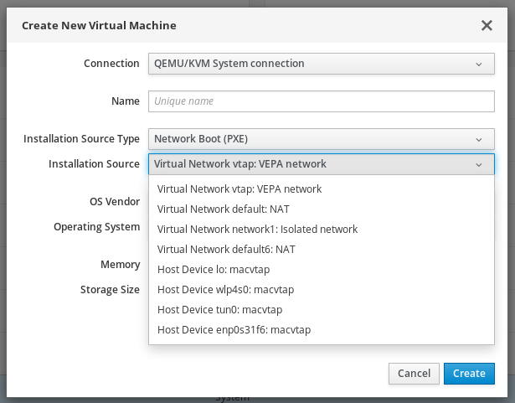This screenshot has width=515, height=403.
Task: Click the Create New Virtual Machine title
Action: click(99, 25)
